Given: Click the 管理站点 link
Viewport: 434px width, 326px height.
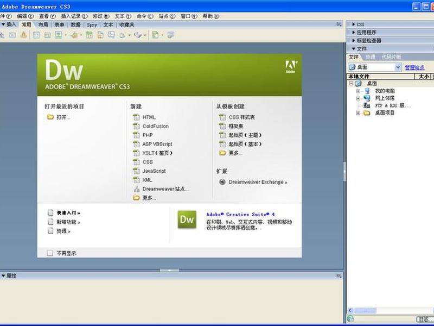Looking at the screenshot, I should click(414, 67).
